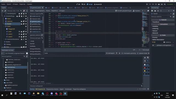
Task: Toggle error messages filter in output
Action: (147, 68)
